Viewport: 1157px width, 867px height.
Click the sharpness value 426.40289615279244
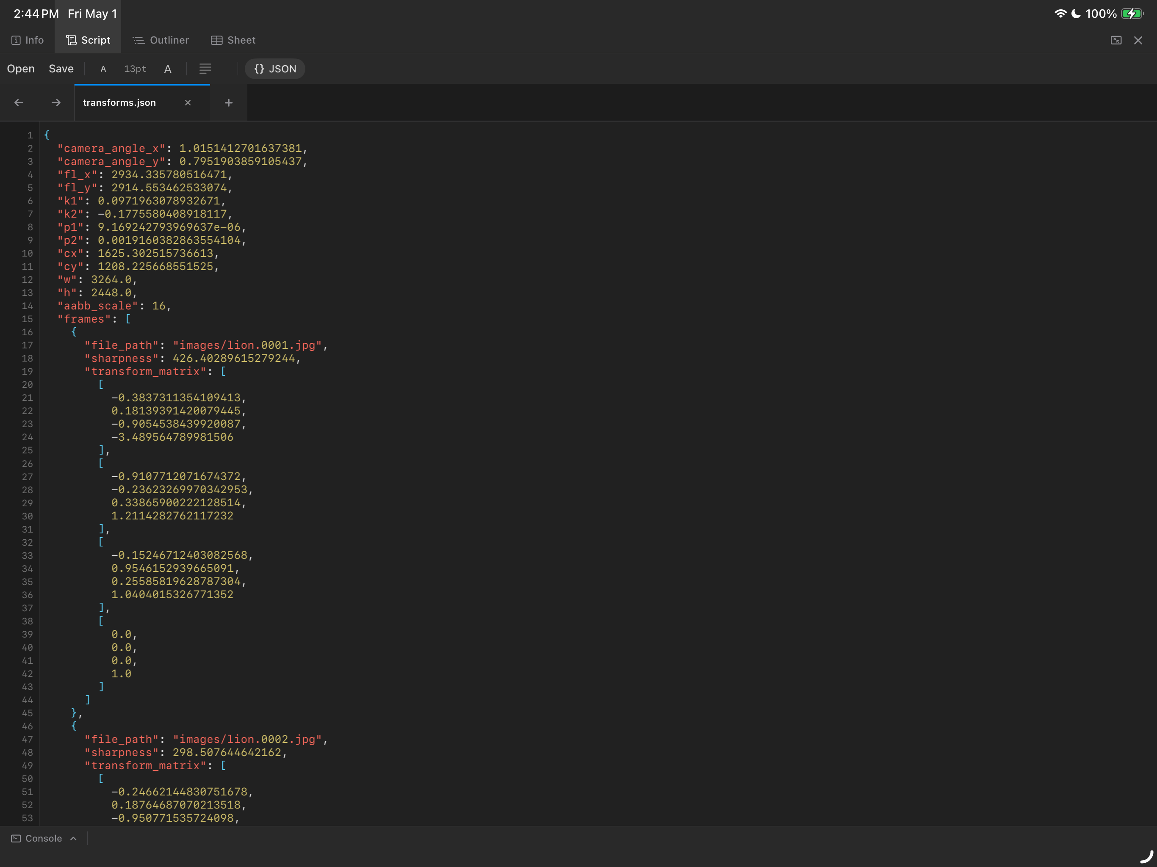[234, 358]
